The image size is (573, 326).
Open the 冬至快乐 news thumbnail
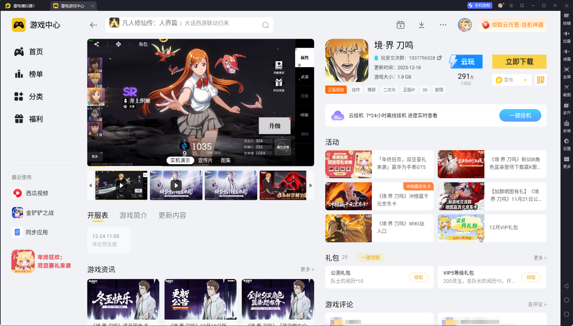point(123,299)
